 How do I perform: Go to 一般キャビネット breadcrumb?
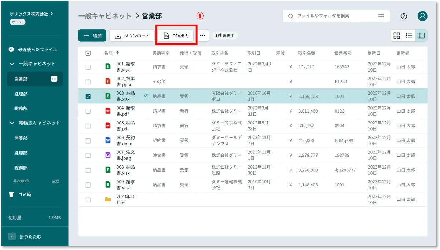click(105, 16)
